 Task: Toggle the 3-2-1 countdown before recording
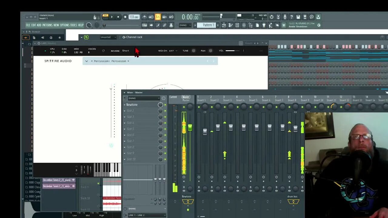click(158, 17)
